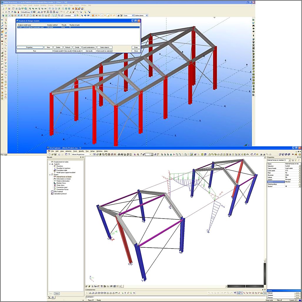Open Load cases dropdown showing LC2

pyautogui.click(x=299, y=171)
